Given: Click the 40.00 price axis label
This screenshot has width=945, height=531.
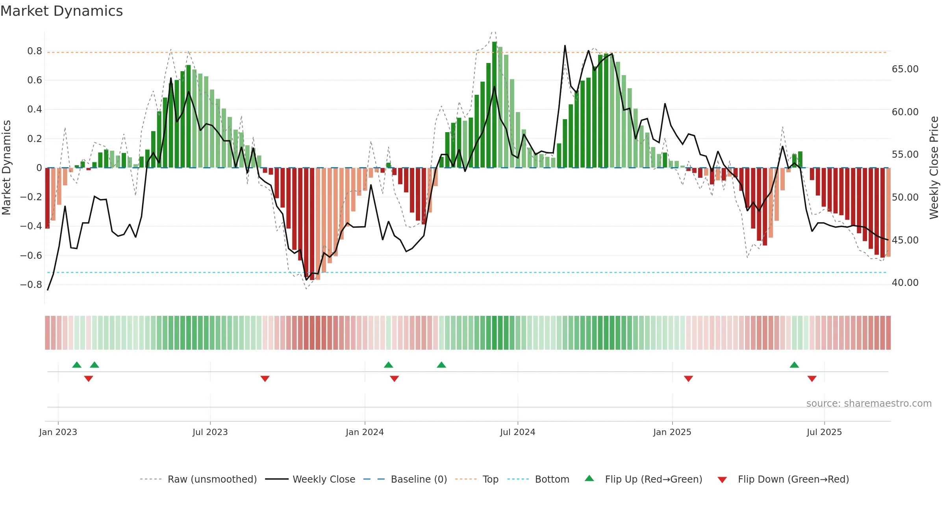Looking at the screenshot, I should [905, 283].
